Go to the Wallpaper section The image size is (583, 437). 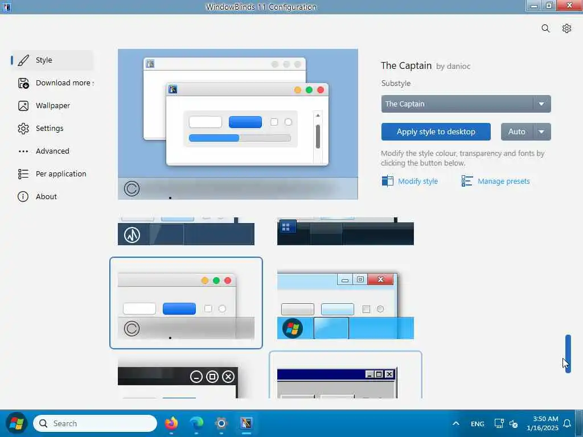click(52, 105)
